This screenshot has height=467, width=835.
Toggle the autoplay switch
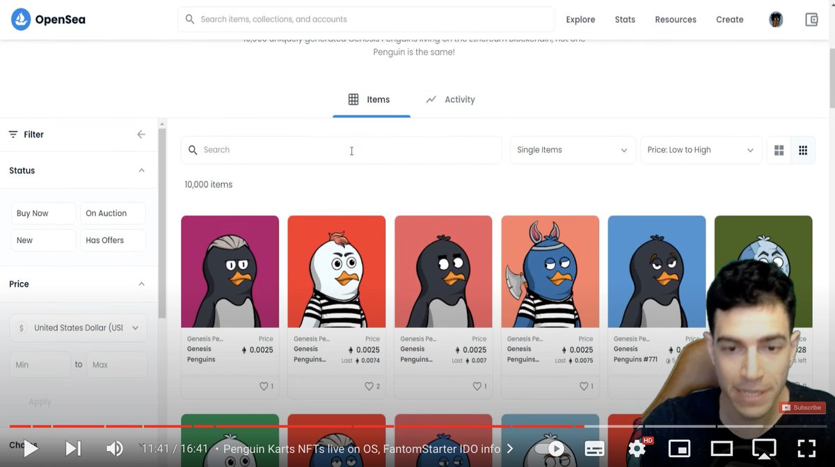(551, 449)
